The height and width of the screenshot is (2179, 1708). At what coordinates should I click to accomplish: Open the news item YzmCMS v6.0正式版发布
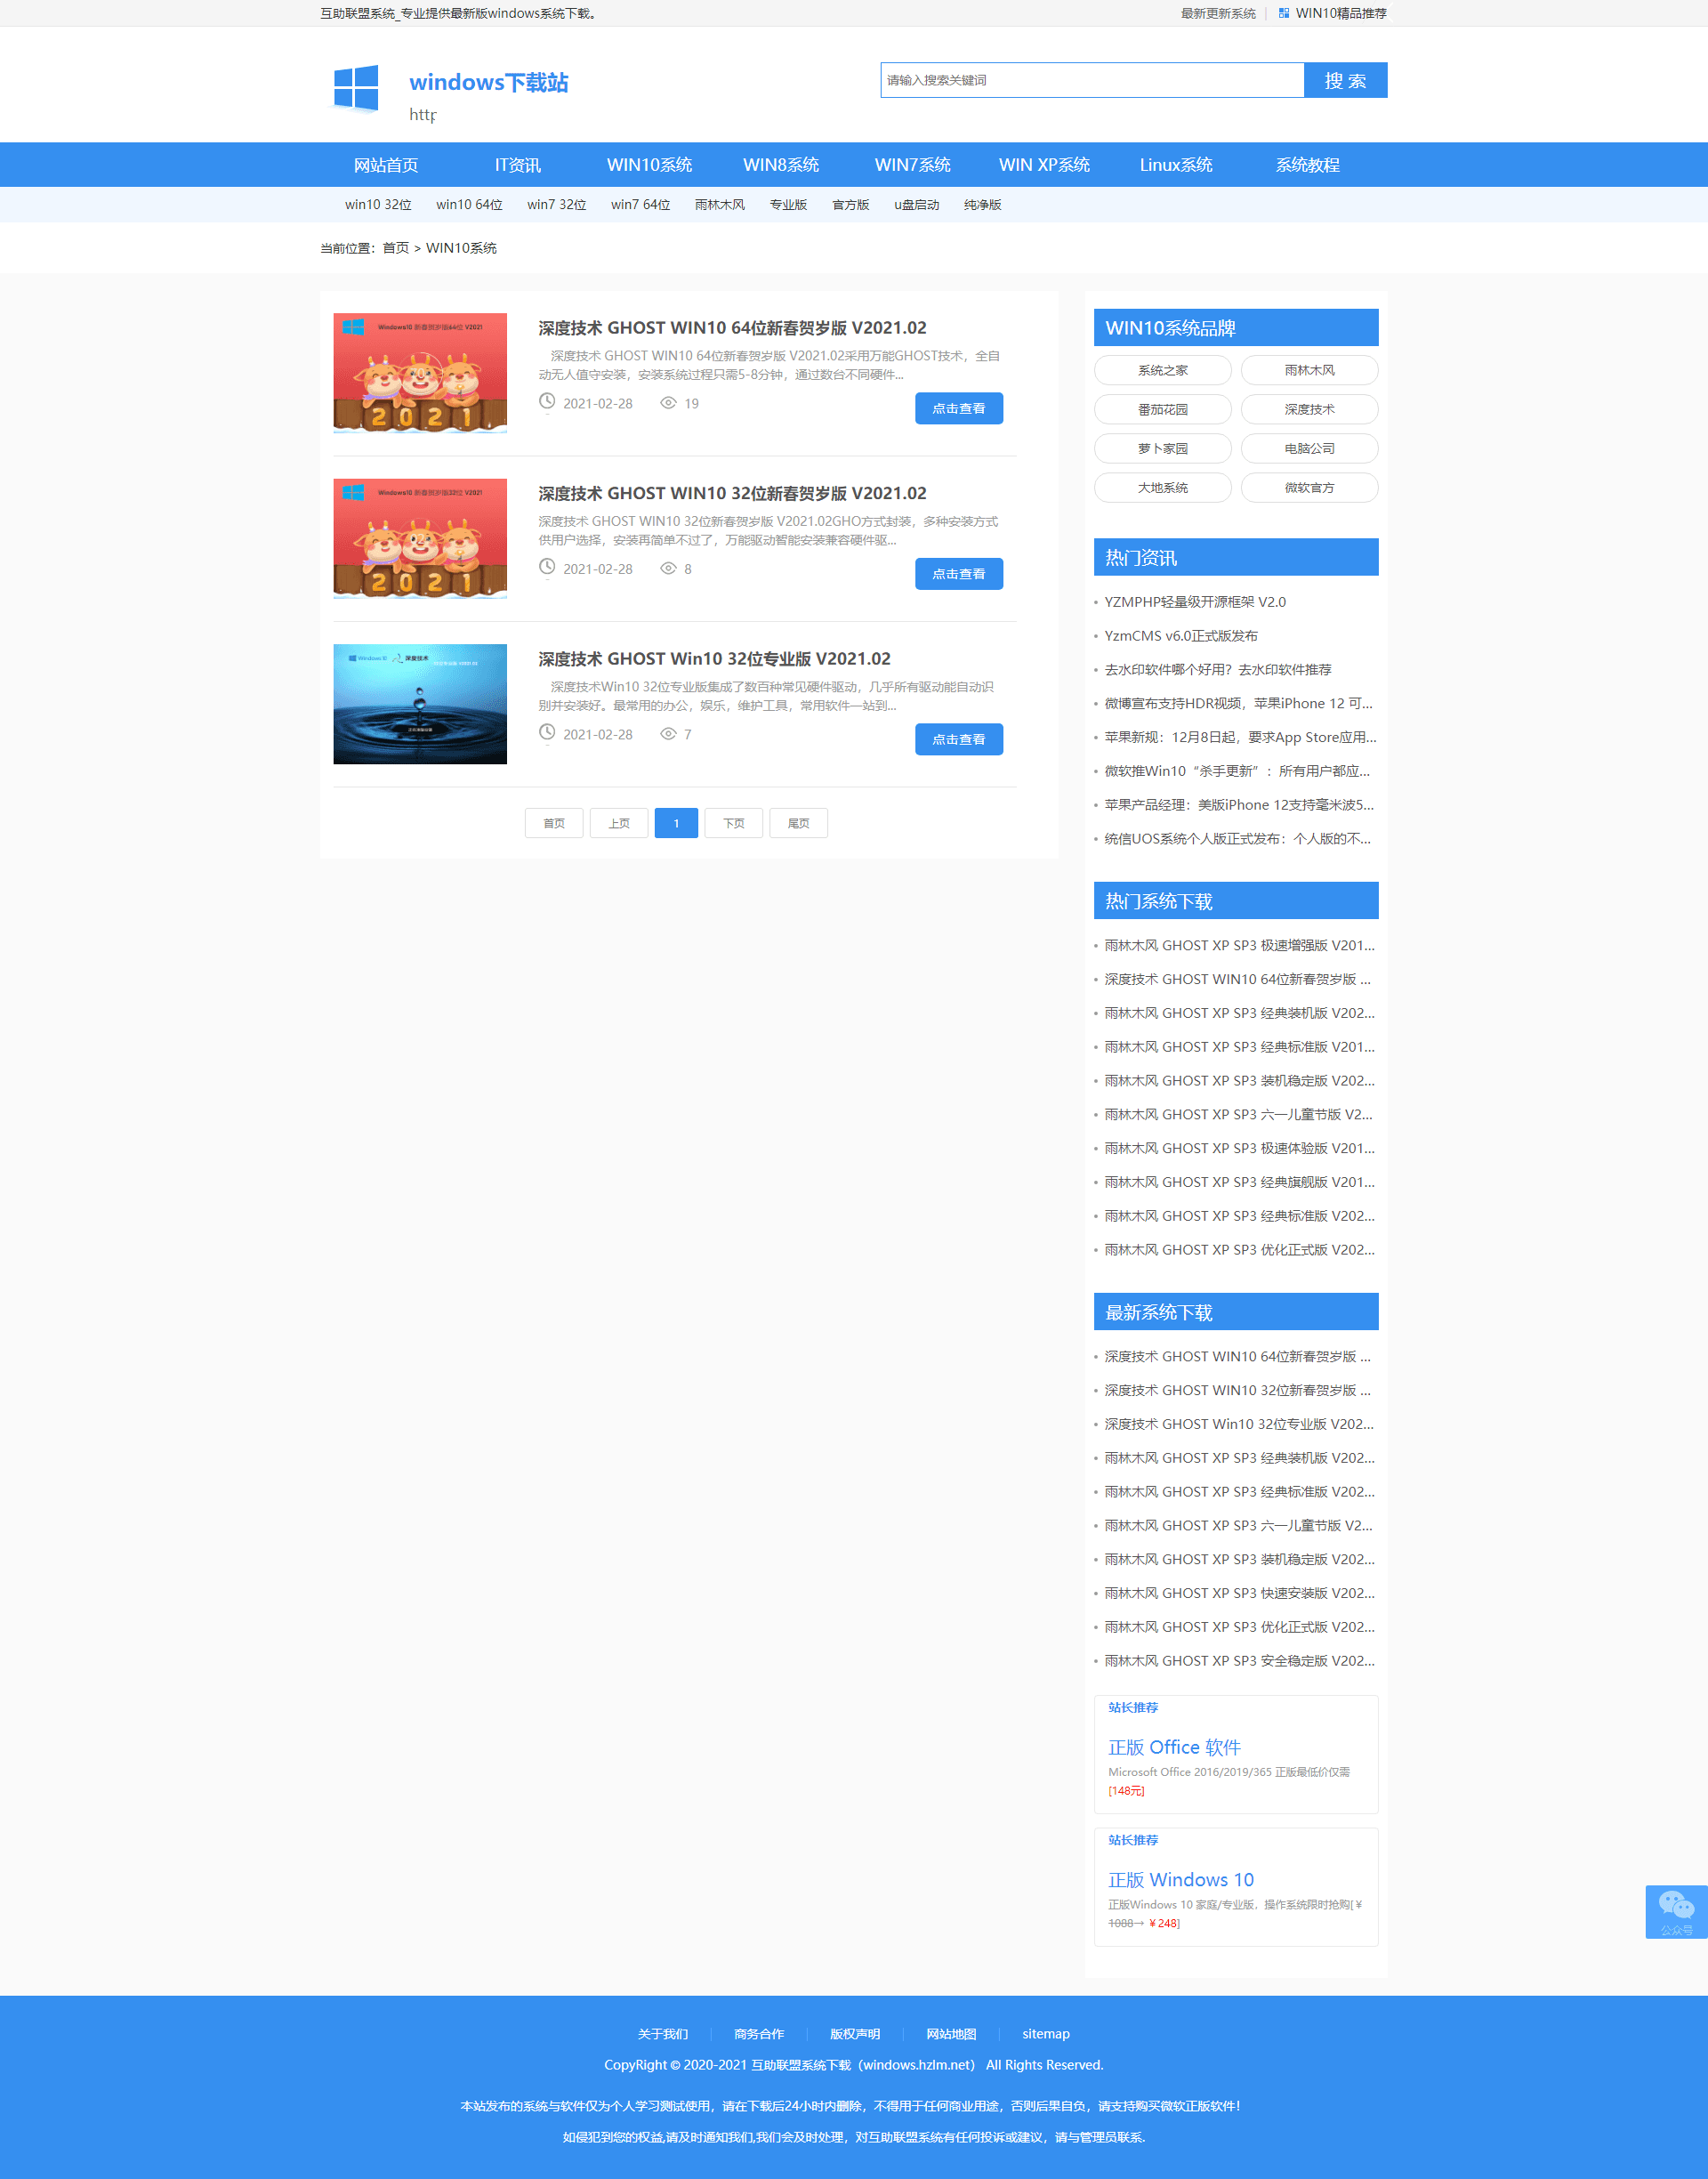tap(1181, 636)
